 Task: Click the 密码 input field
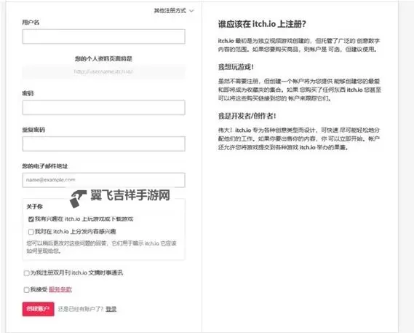pos(104,107)
